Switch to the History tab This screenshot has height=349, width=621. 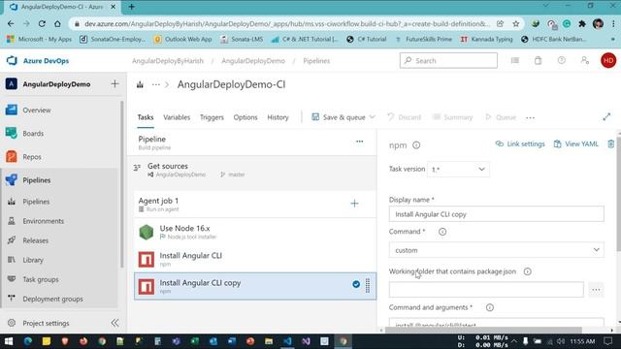click(x=278, y=117)
